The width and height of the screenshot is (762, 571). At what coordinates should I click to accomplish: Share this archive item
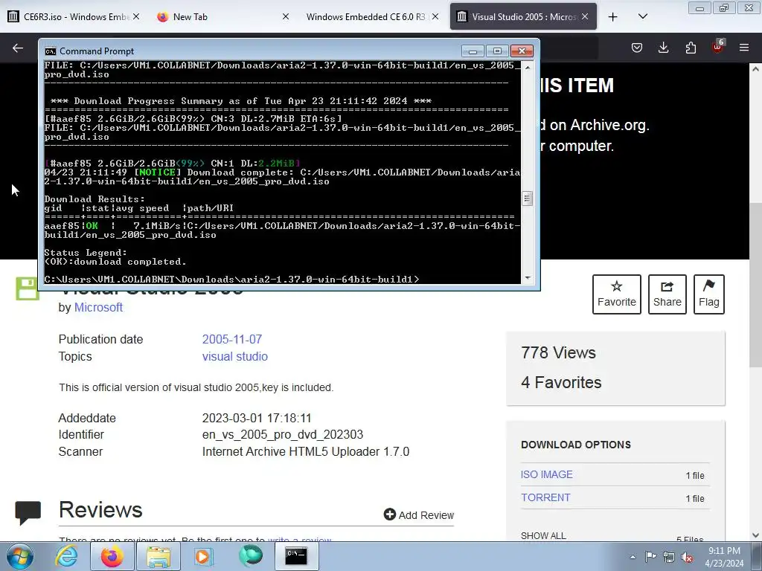(x=667, y=294)
